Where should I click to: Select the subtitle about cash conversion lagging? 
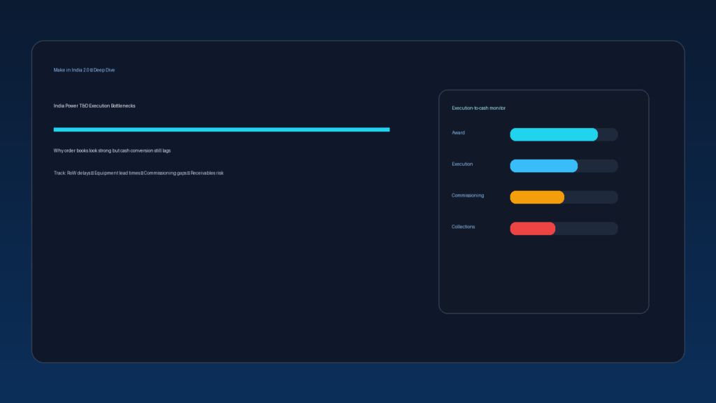pos(112,150)
